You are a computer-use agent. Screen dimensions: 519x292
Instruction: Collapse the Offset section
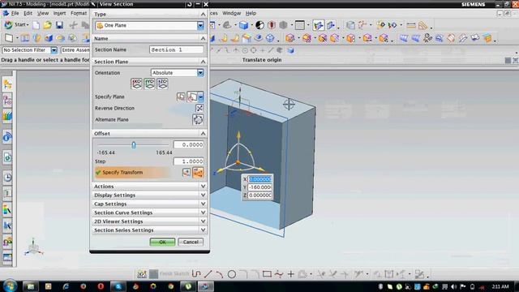coord(149,133)
